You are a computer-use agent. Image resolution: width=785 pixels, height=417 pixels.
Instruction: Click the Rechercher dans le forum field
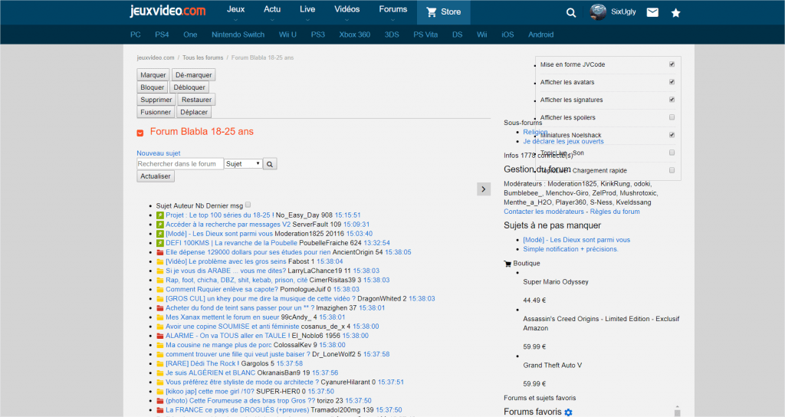pyautogui.click(x=179, y=164)
